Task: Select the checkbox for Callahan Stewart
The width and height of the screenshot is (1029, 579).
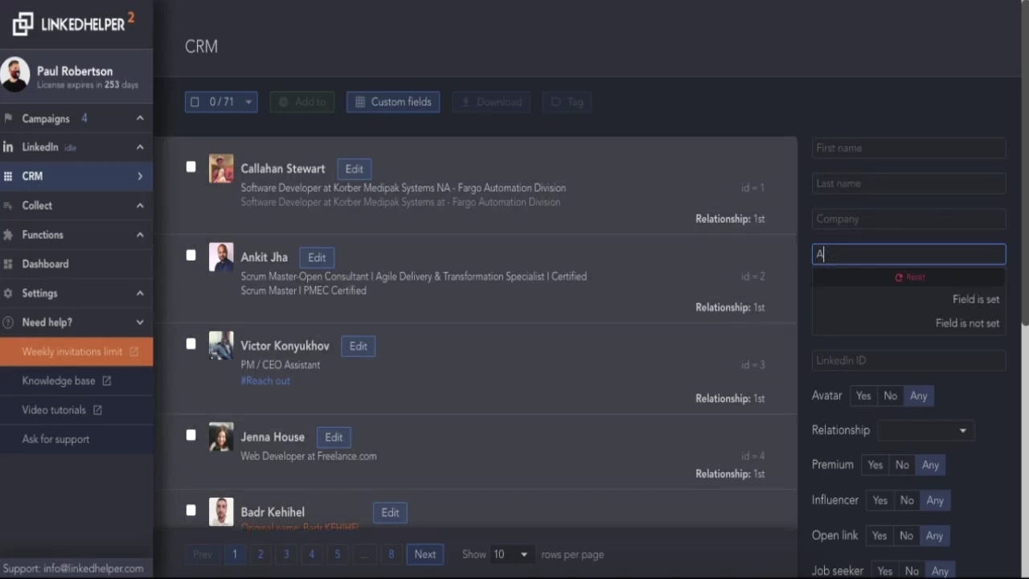Action: [x=191, y=167]
